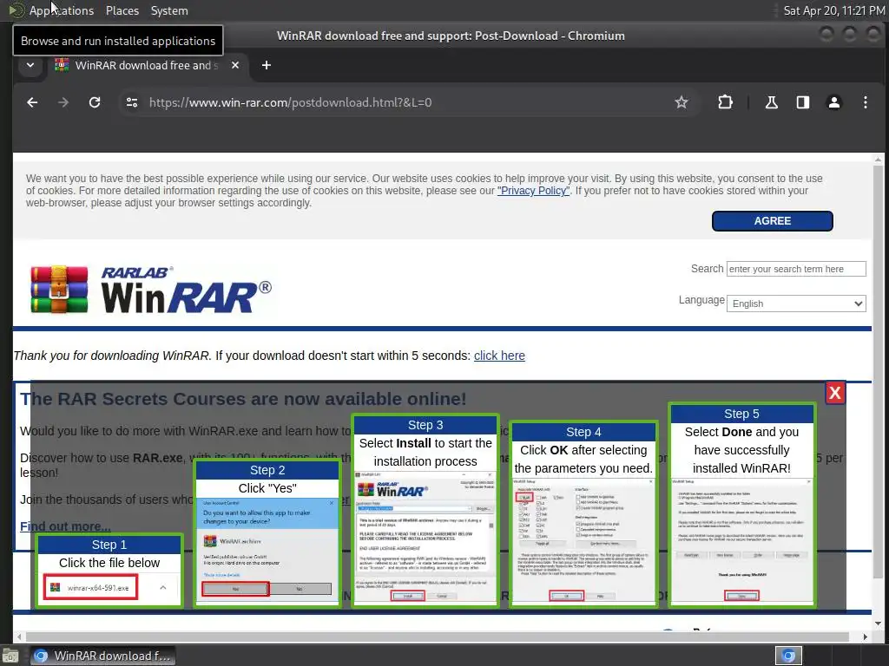889x666 pixels.
Task: Click the scroll-left arrow of the horizontal scrollbar
Action: [19, 637]
